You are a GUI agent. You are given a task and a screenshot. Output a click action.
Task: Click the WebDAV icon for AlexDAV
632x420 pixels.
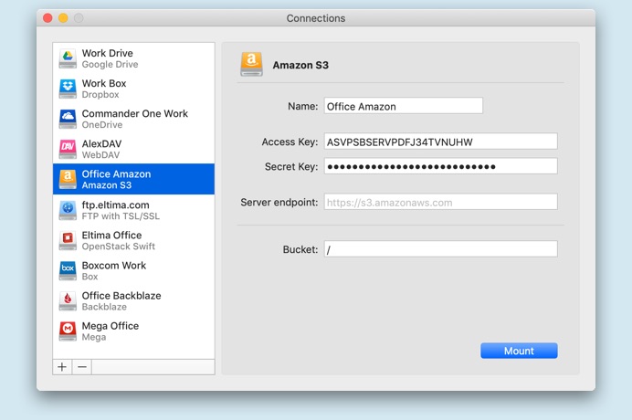click(x=68, y=149)
